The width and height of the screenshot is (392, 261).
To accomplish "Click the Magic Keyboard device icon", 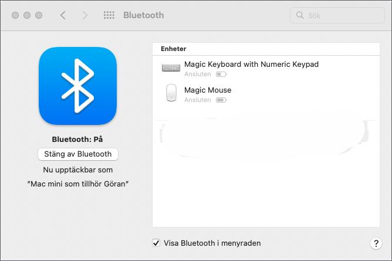I will (171, 68).
